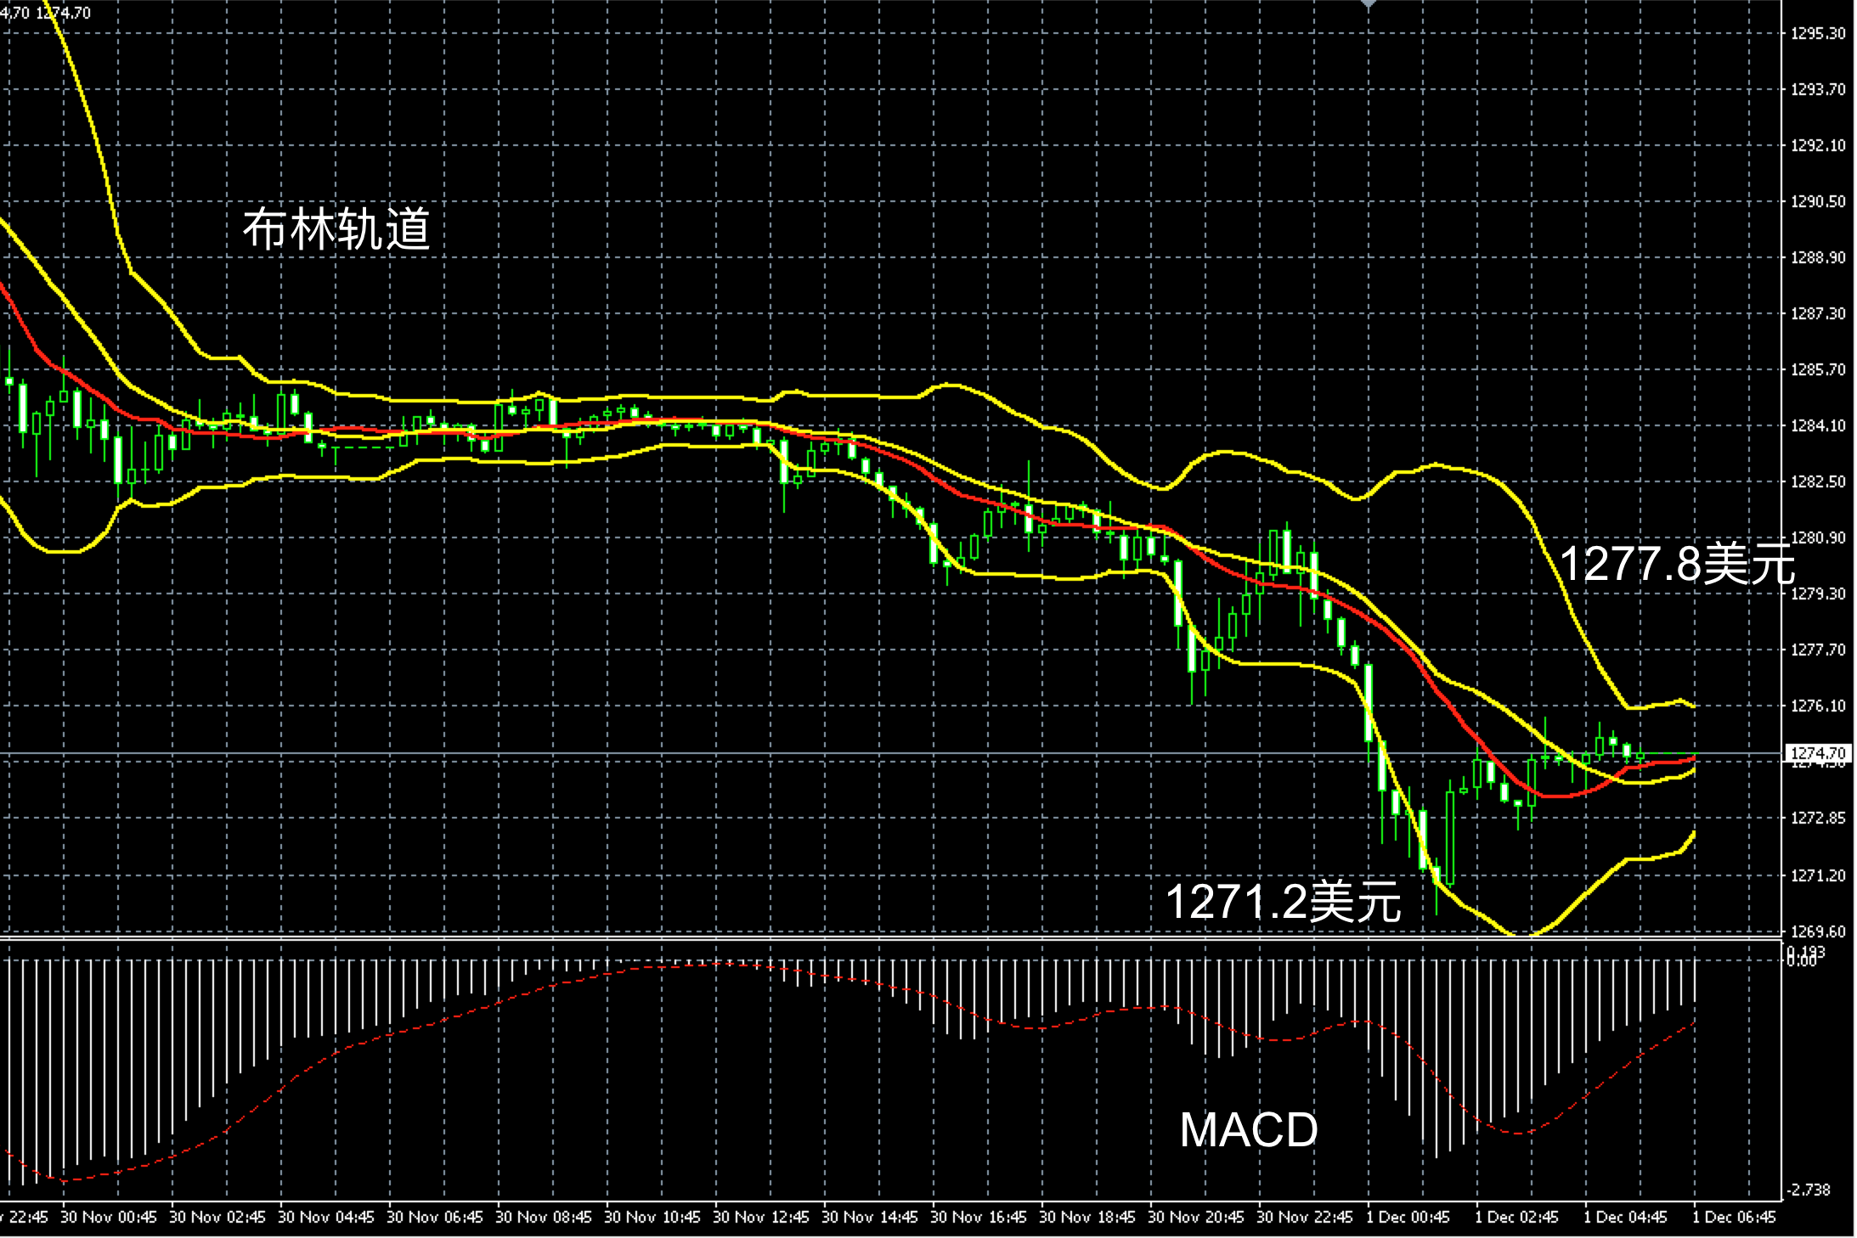Click the 1284.10 price scale label
This screenshot has width=1857, height=1238.
coord(1817,425)
